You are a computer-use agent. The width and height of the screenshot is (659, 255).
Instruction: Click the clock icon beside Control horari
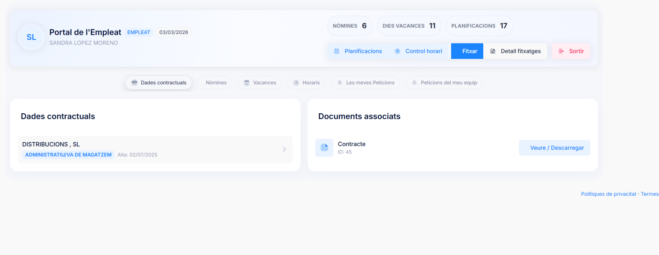[397, 51]
